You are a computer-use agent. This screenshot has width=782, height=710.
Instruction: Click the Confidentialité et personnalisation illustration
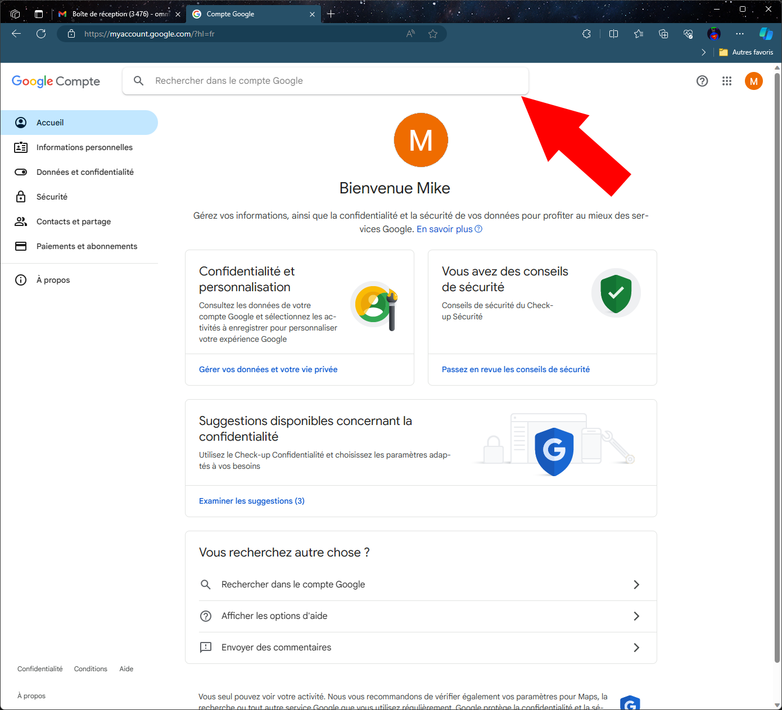(x=375, y=305)
